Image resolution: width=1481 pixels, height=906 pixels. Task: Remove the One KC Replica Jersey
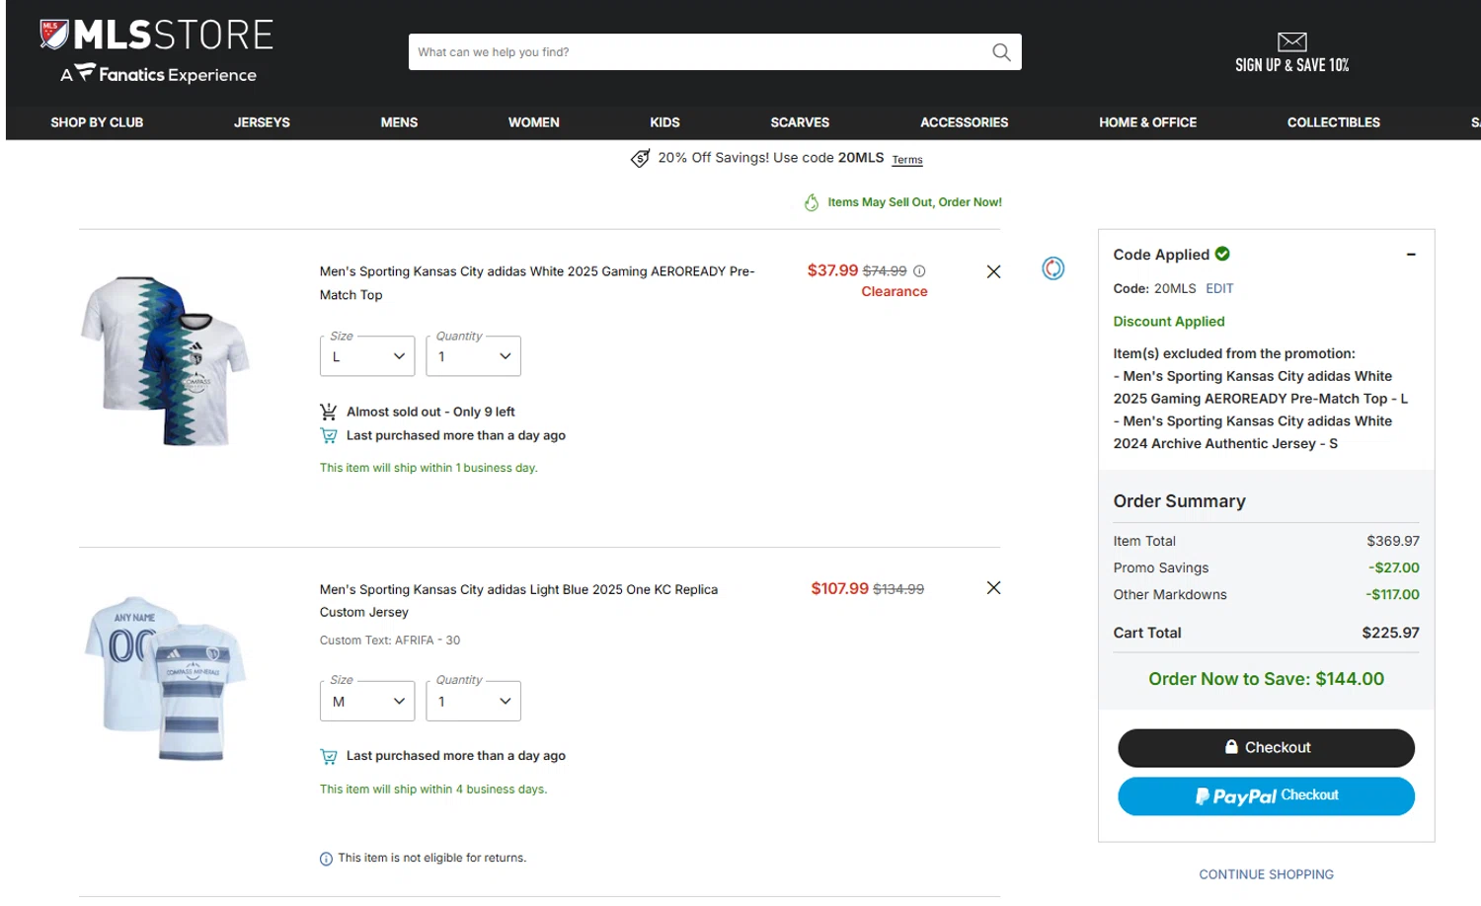click(x=993, y=588)
